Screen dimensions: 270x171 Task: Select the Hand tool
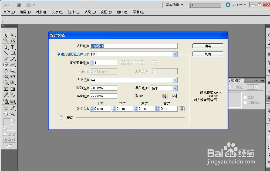tap(6, 114)
